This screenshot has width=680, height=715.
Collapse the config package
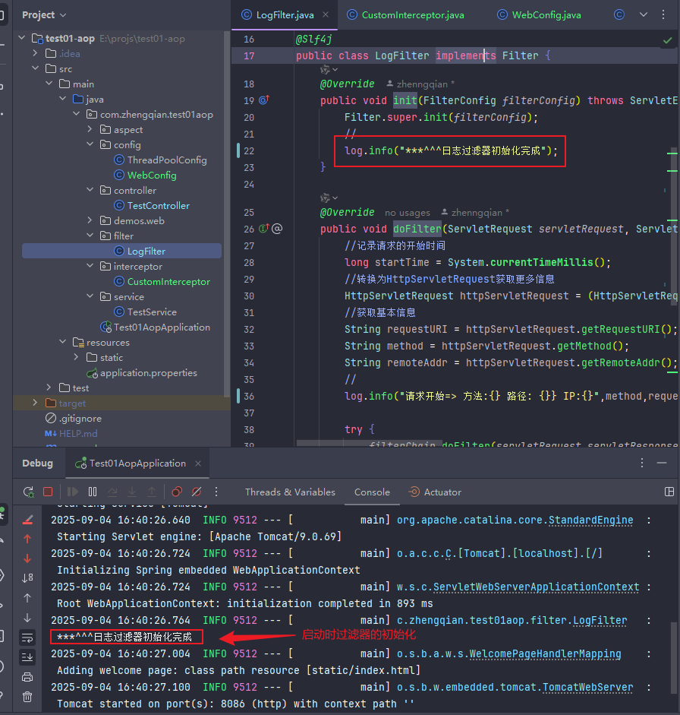click(x=90, y=144)
